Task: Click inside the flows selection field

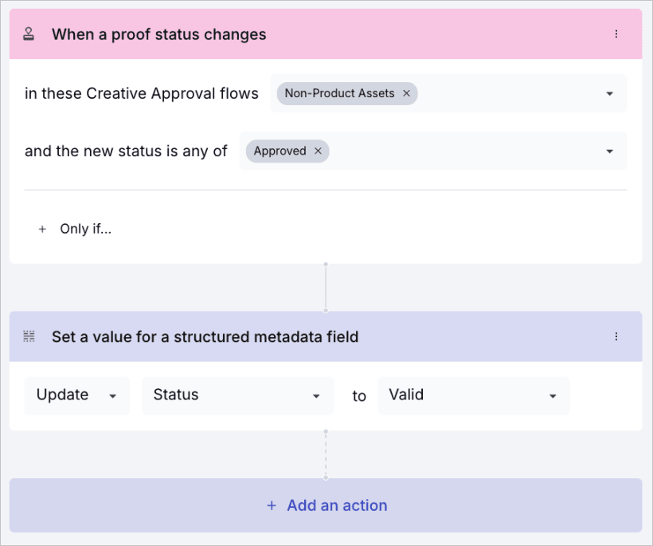Action: (502, 93)
